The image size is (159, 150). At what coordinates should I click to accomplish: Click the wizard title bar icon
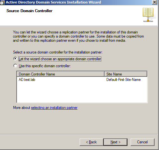[x=2, y=3]
